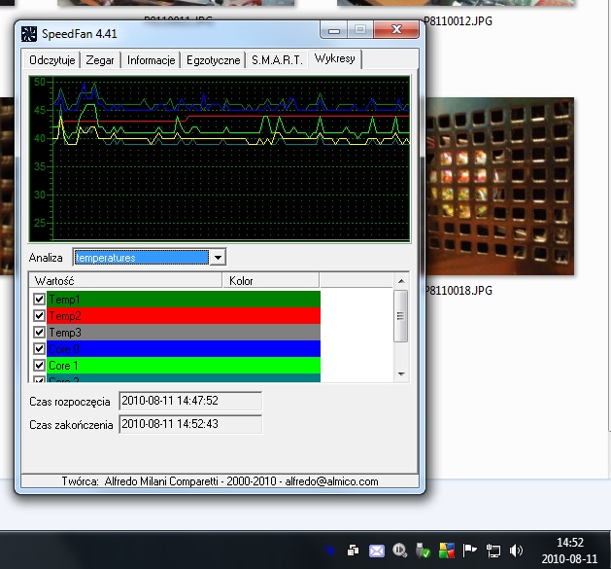Viewport: 611px width, 569px height.
Task: Click the SpeedFan fan icon in title bar
Action: coord(29,34)
